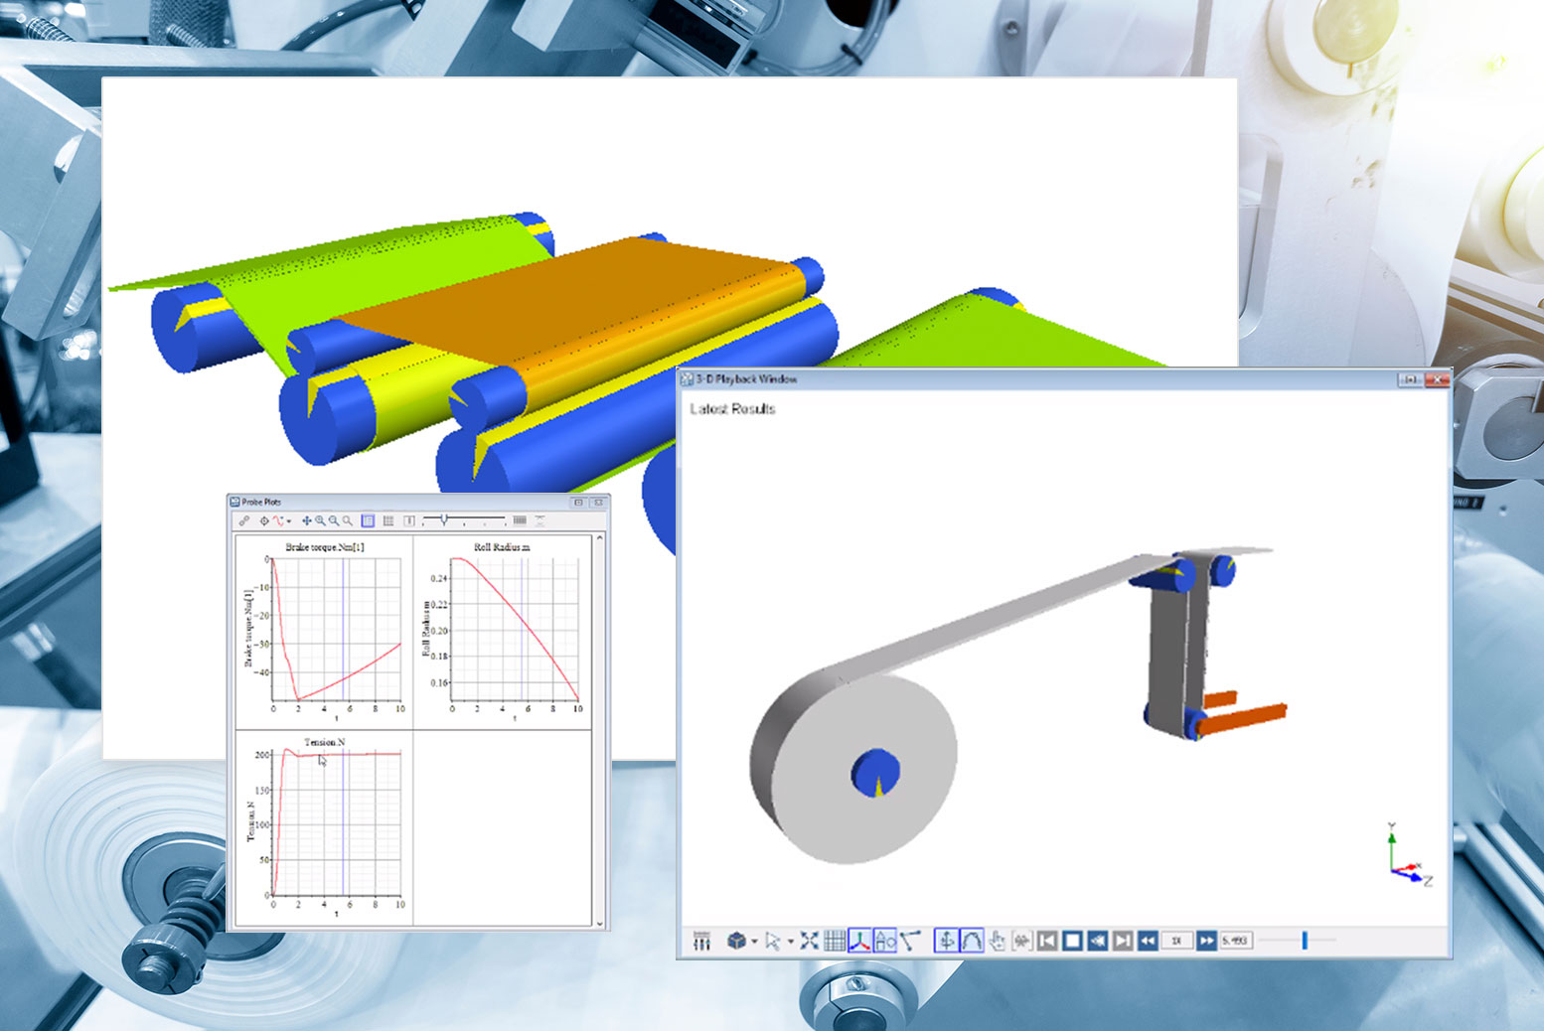
Task: Toggle the implicit geometry shapes icon
Action: tap(885, 941)
